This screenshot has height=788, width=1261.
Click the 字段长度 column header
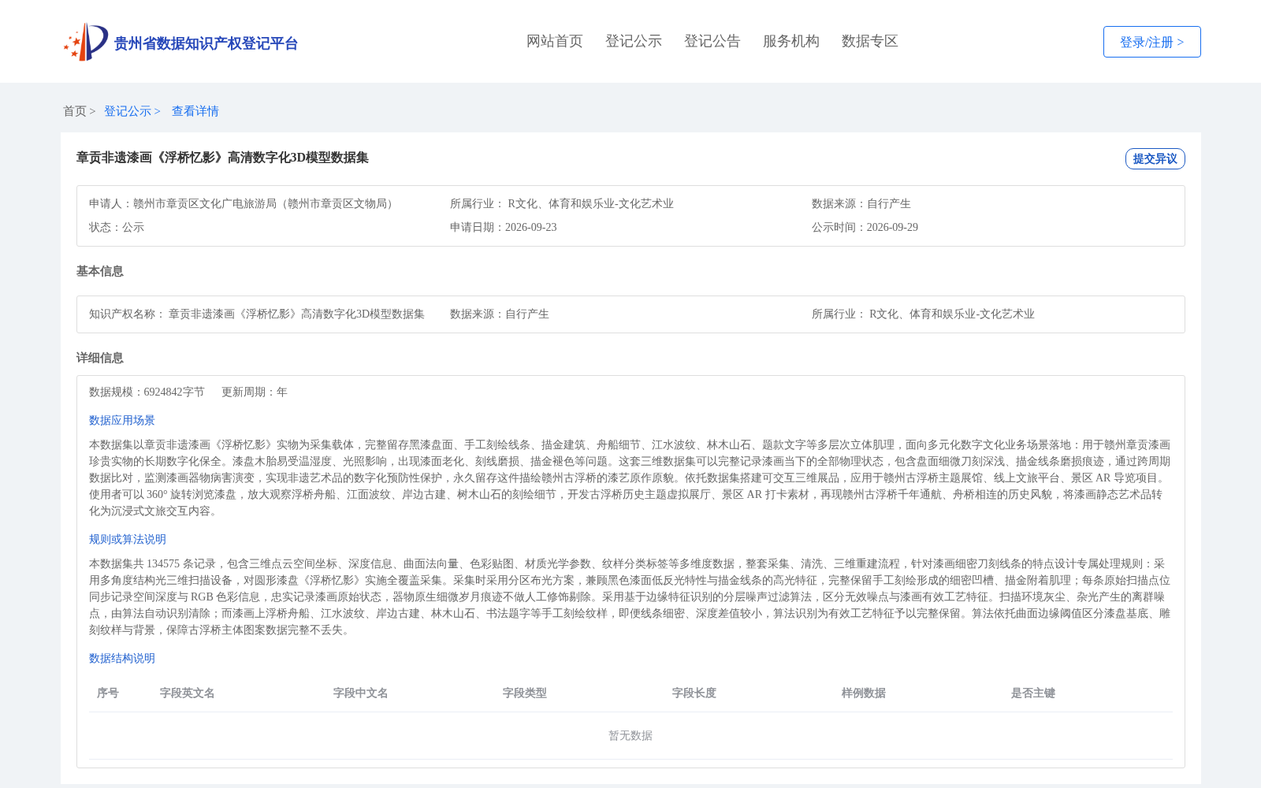click(694, 693)
